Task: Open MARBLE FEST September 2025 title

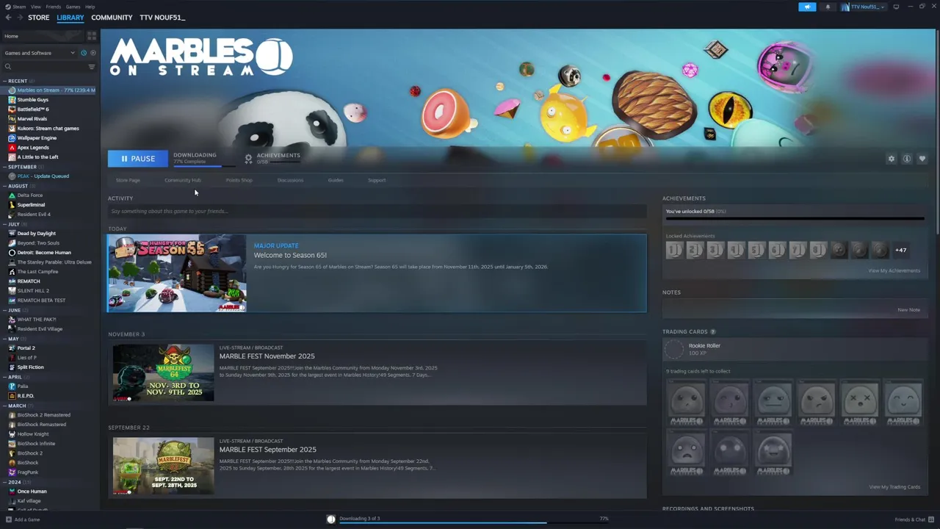Action: click(x=268, y=450)
